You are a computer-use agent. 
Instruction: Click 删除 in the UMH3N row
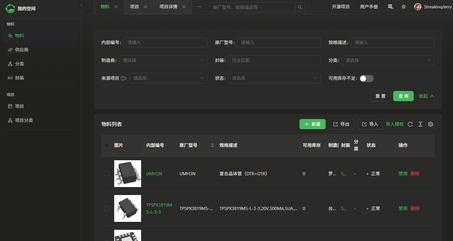[x=415, y=174]
